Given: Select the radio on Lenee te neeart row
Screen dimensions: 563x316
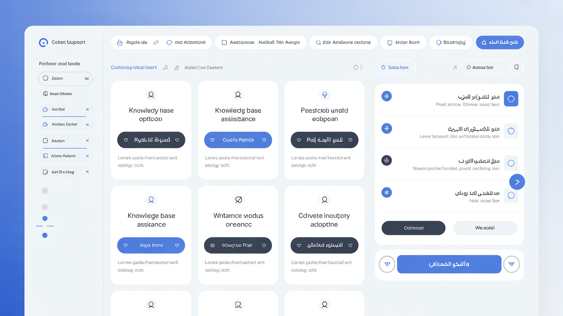Looking at the screenshot, I should [511, 131].
